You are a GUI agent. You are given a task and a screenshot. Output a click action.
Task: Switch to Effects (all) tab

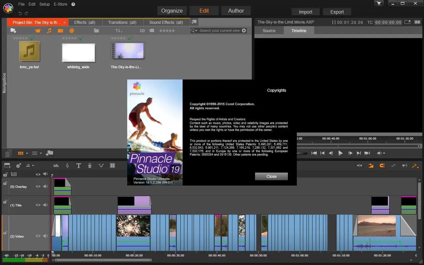pos(85,23)
